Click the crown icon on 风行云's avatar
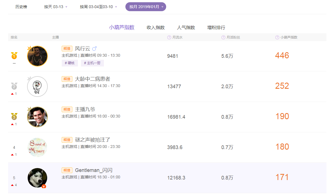334x194 pixels. coord(30,48)
